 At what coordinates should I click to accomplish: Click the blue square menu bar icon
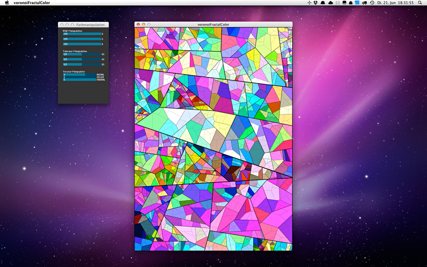(357, 3)
